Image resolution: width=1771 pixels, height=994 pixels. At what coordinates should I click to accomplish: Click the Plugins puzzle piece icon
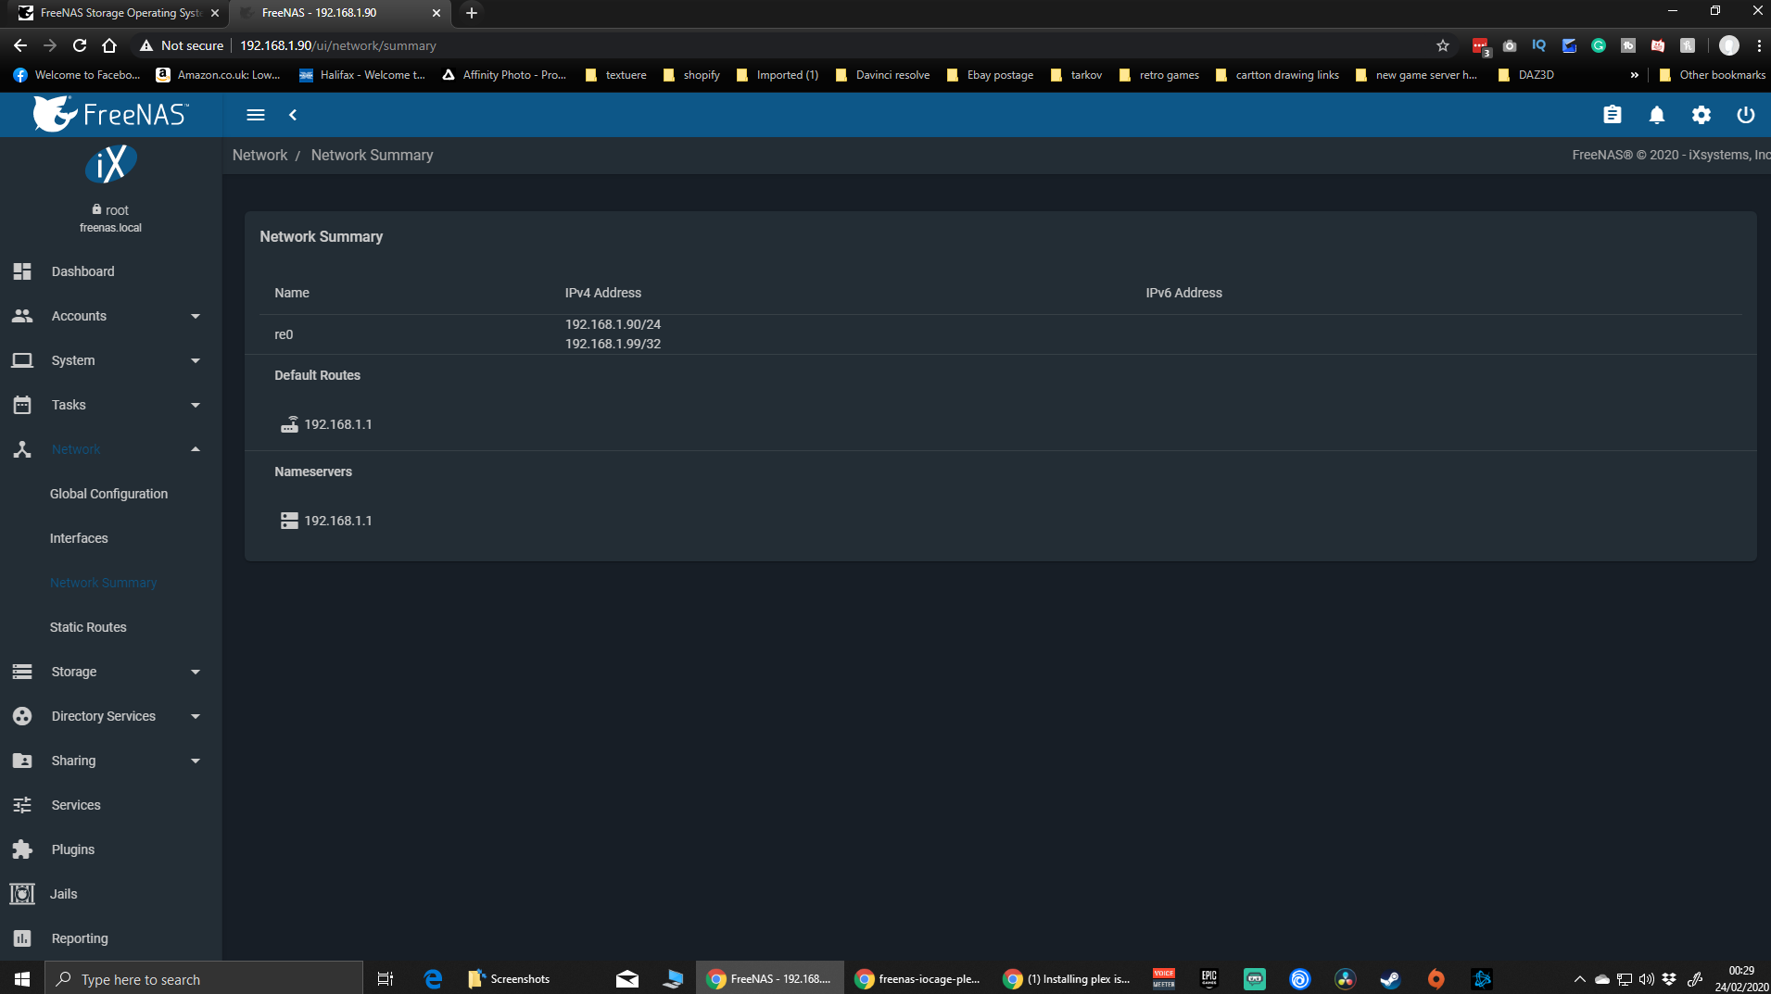point(22,849)
